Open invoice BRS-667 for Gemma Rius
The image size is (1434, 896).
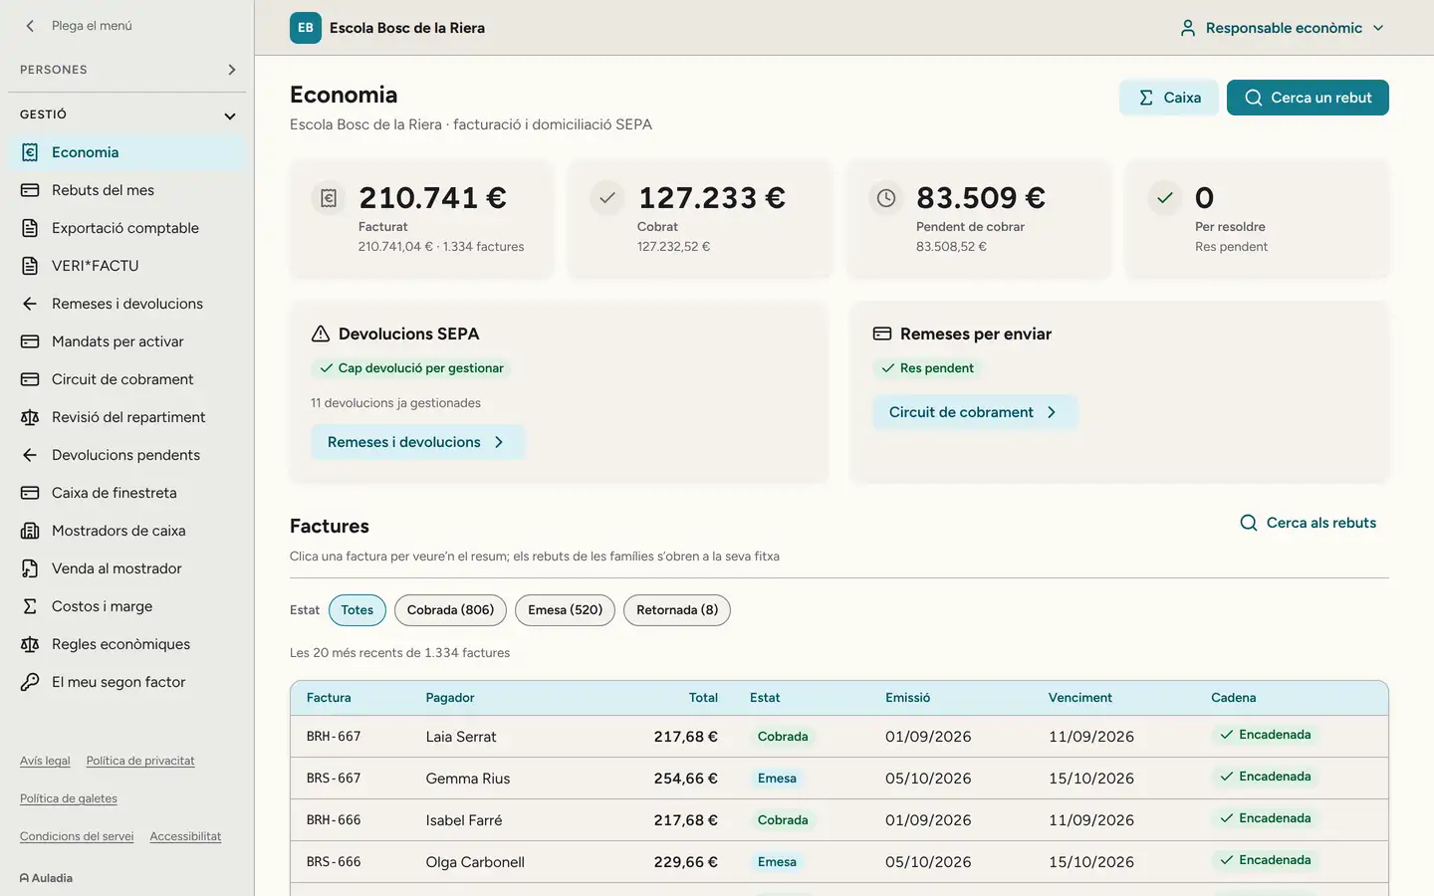838,779
